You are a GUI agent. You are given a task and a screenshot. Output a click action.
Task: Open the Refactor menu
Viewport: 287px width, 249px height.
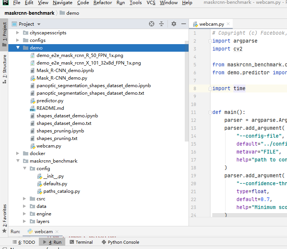point(103,3)
